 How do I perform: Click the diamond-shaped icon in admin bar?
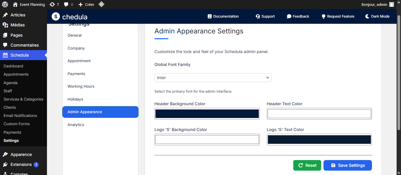[101, 4]
